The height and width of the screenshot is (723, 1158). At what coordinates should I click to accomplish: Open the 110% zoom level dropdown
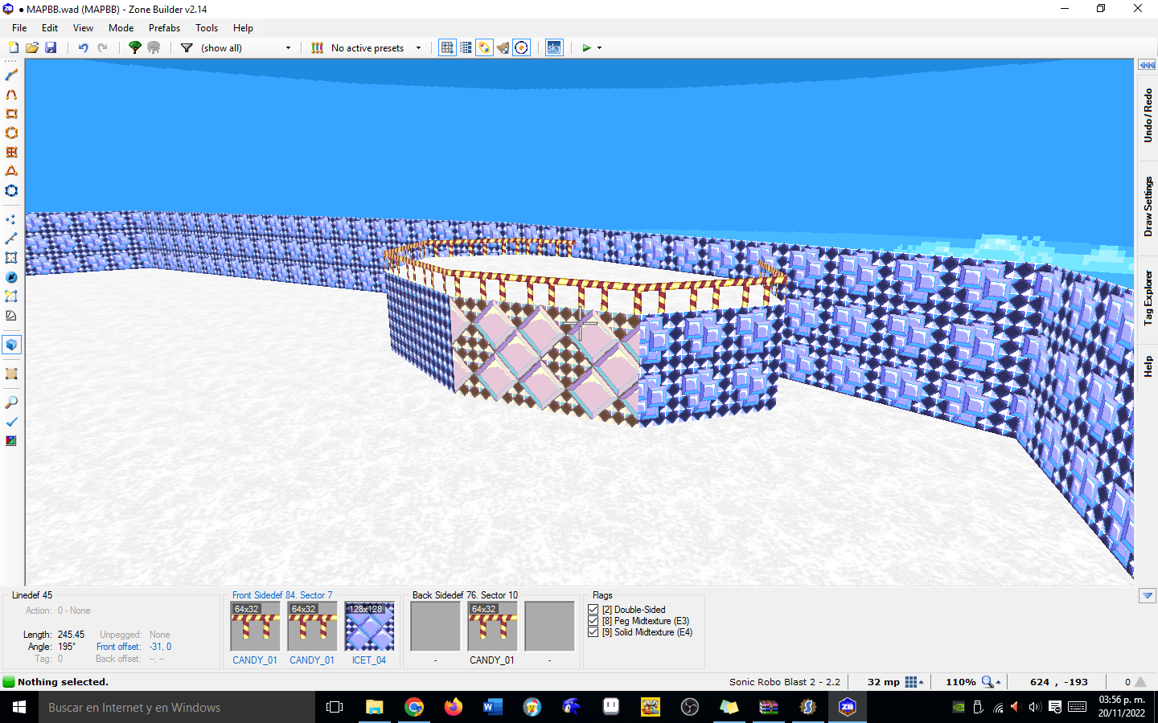pos(991,682)
